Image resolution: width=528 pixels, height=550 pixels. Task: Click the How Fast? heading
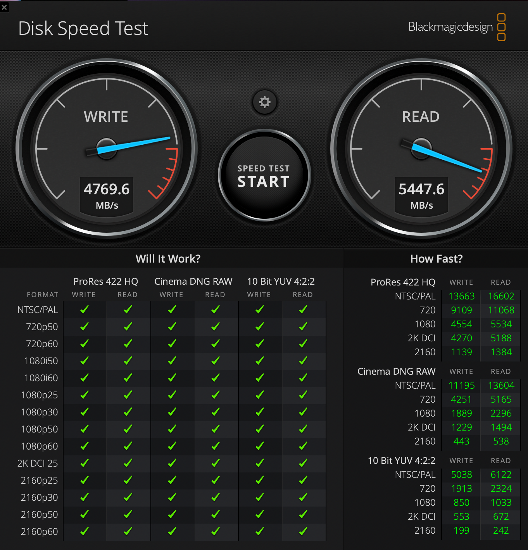(x=437, y=259)
